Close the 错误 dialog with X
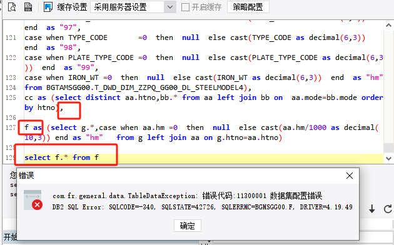The image size is (394, 245). tap(350, 176)
